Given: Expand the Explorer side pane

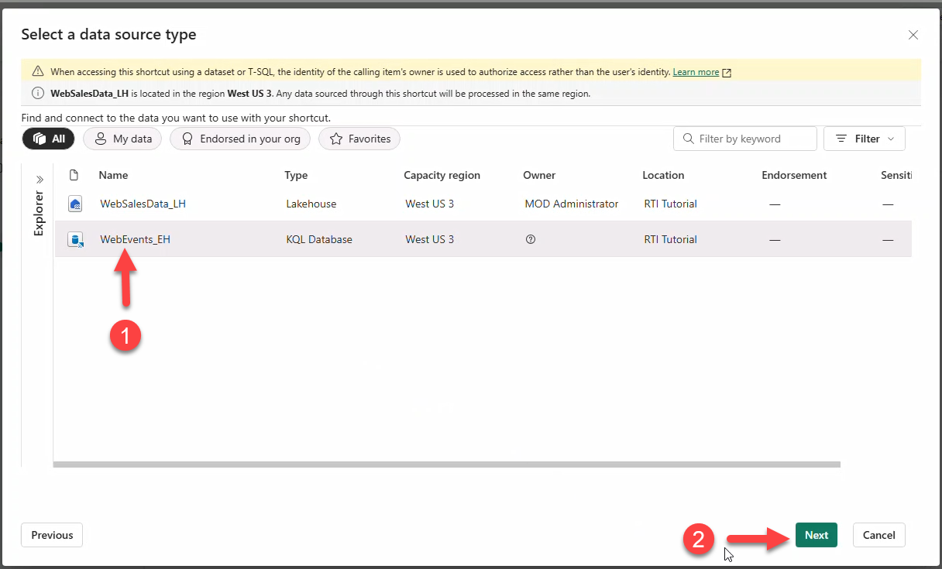Looking at the screenshot, I should click(x=39, y=177).
